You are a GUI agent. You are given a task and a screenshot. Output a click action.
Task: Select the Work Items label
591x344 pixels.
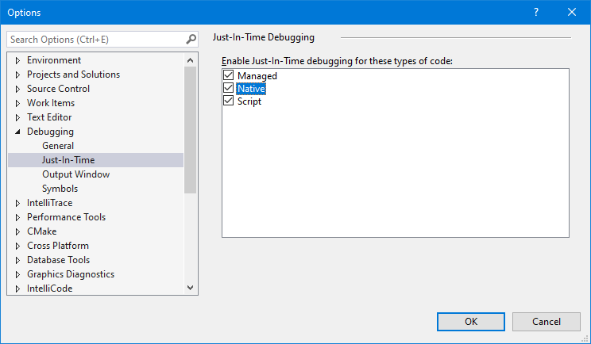51,103
